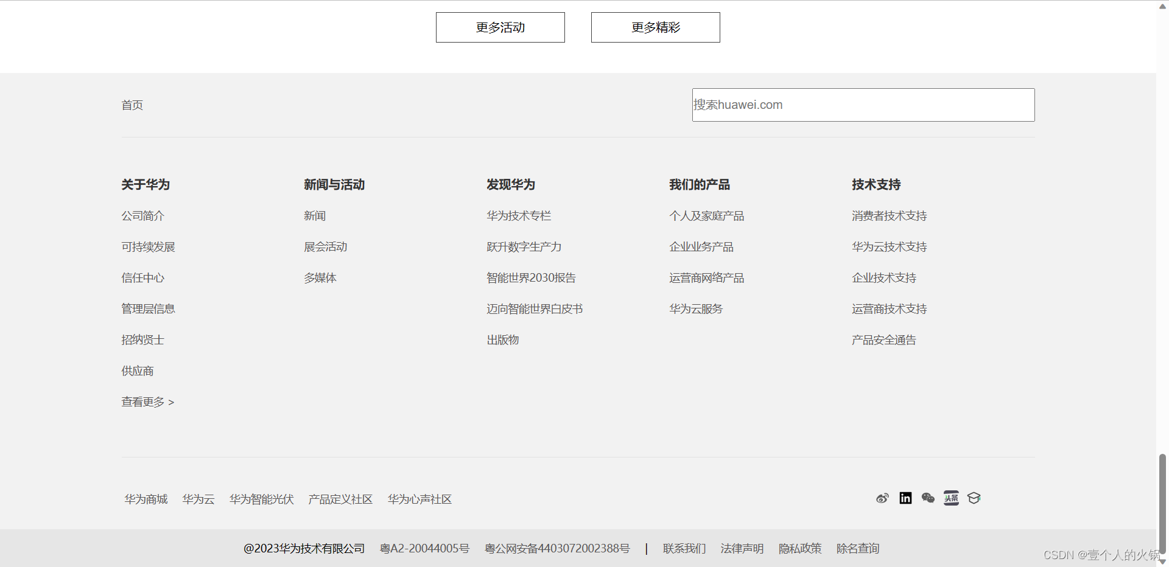Open 产品安全通告 link
The width and height of the screenshot is (1169, 567).
point(884,340)
